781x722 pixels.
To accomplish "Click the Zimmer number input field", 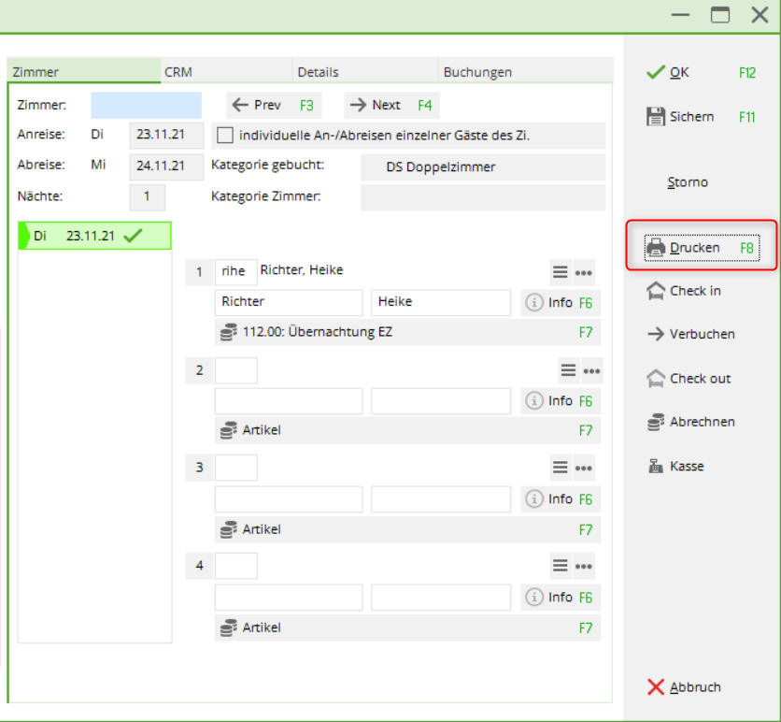I will pyautogui.click(x=146, y=105).
